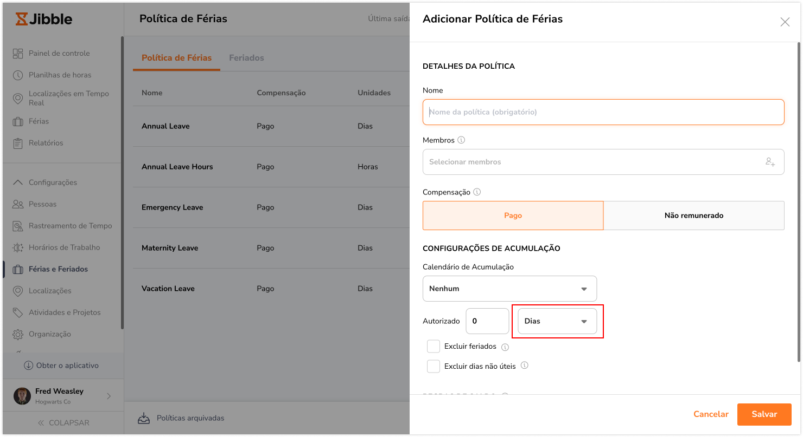Select Pago compensation option
The height and width of the screenshot is (437, 803).
click(x=513, y=216)
